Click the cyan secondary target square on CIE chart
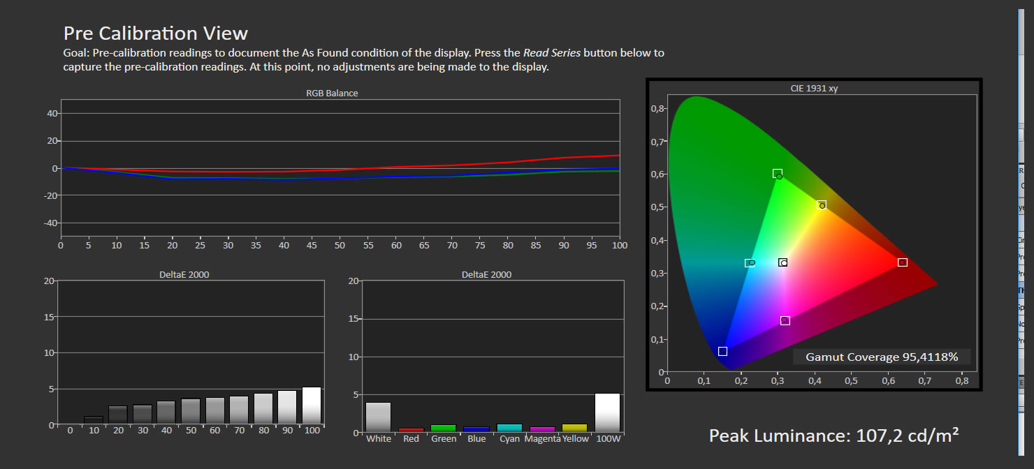Image resolution: width=1034 pixels, height=469 pixels. 749,263
